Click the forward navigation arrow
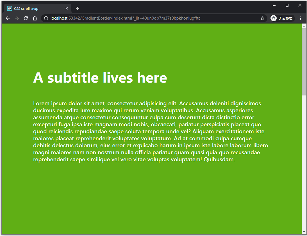 tap(17, 18)
